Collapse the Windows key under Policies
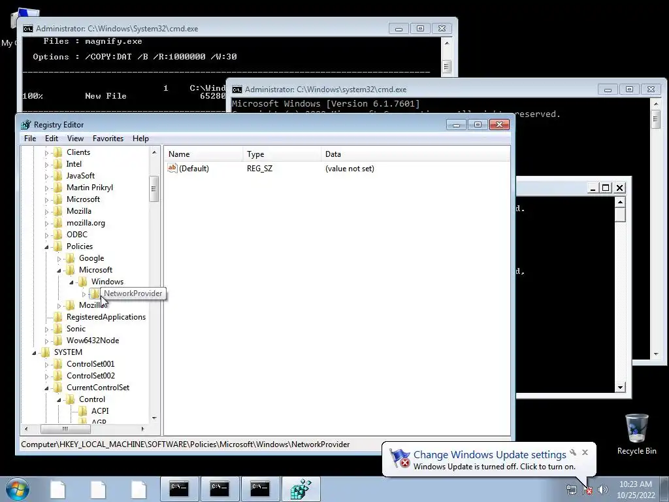 click(x=71, y=282)
